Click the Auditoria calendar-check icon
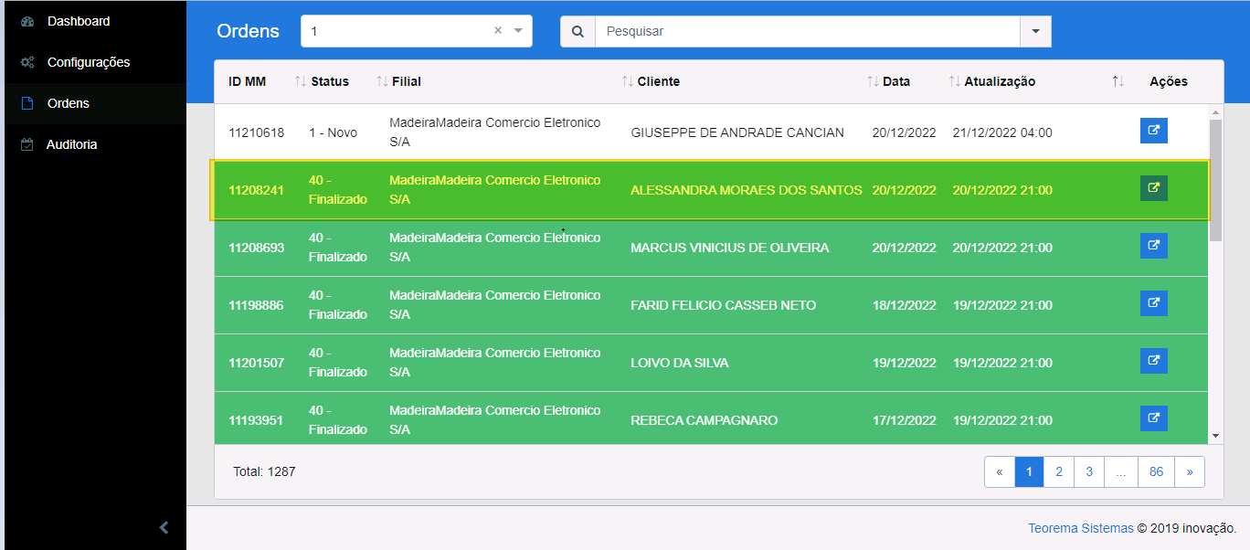 tap(27, 144)
